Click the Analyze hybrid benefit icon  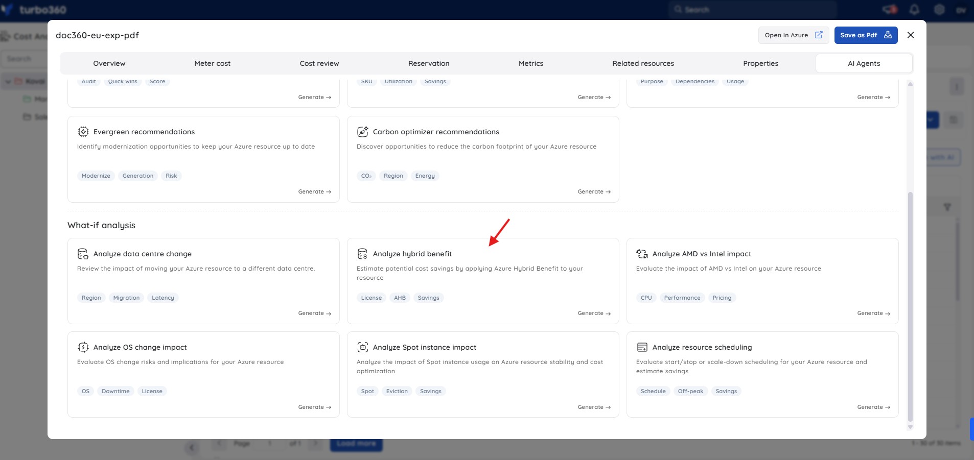tap(362, 254)
